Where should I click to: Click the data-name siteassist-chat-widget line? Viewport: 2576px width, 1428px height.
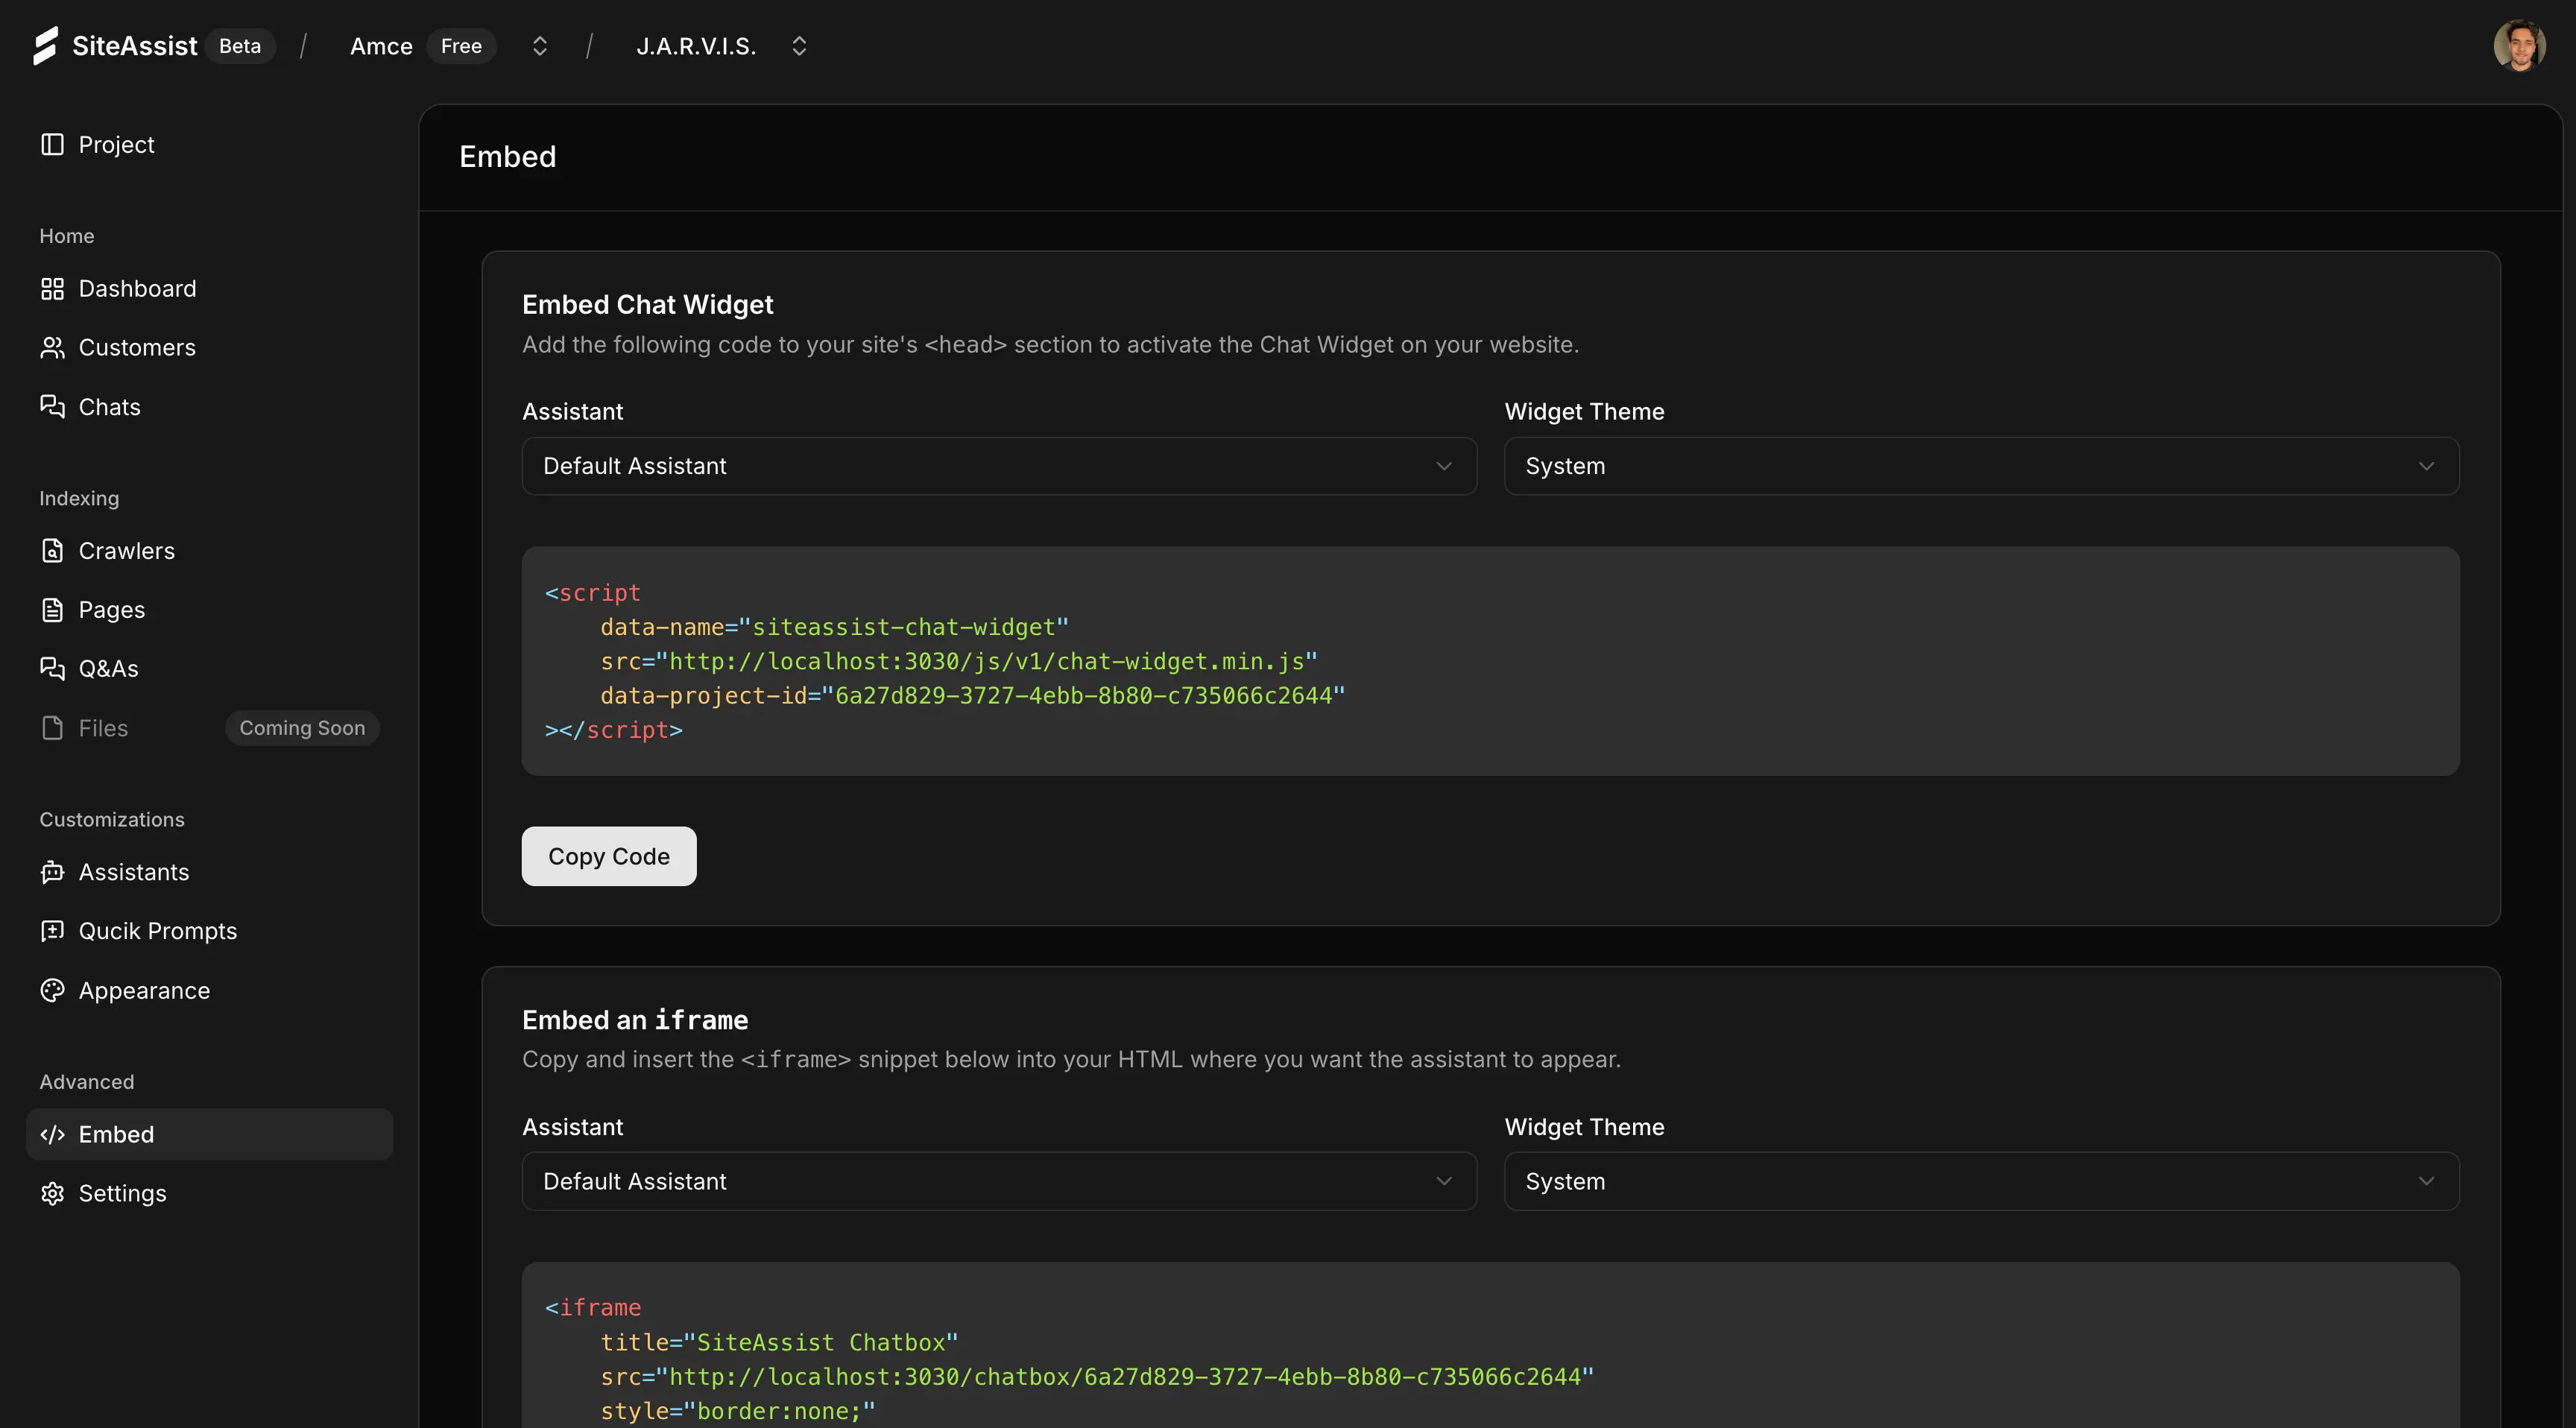tap(834, 628)
